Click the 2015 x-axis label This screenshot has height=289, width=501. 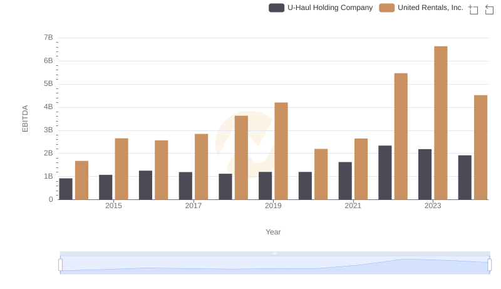pyautogui.click(x=113, y=206)
